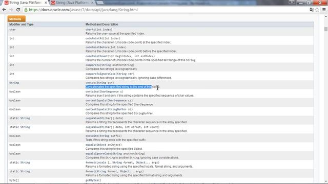The image size is (328, 184).
Task: Click 'Tests if this string ends with the specified suffix.'
Action: (x=116, y=140)
